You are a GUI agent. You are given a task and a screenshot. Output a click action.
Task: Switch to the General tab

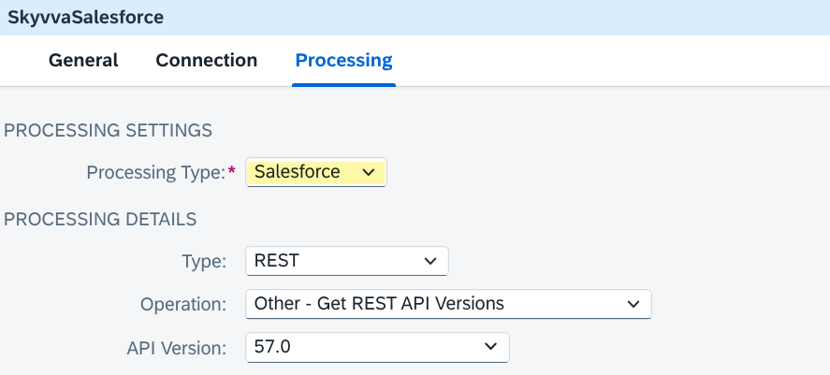83,60
